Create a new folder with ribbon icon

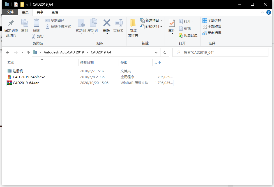(133, 23)
